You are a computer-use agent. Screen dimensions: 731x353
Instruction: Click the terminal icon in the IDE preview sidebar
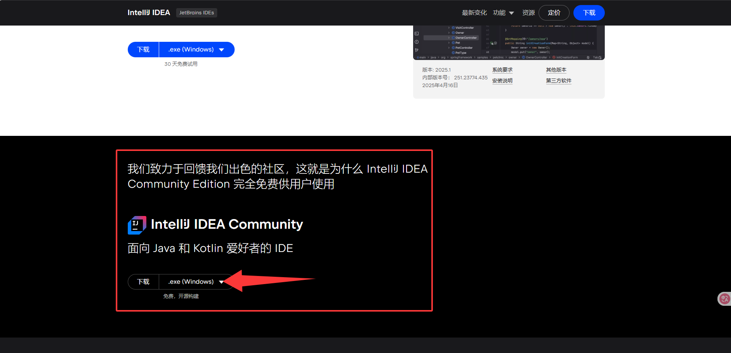coord(417,34)
